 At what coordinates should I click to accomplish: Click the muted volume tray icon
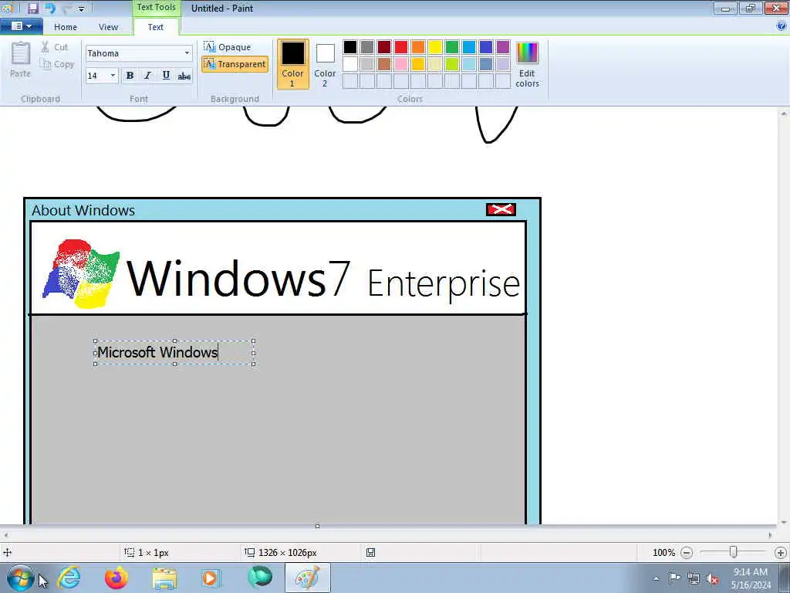712,578
